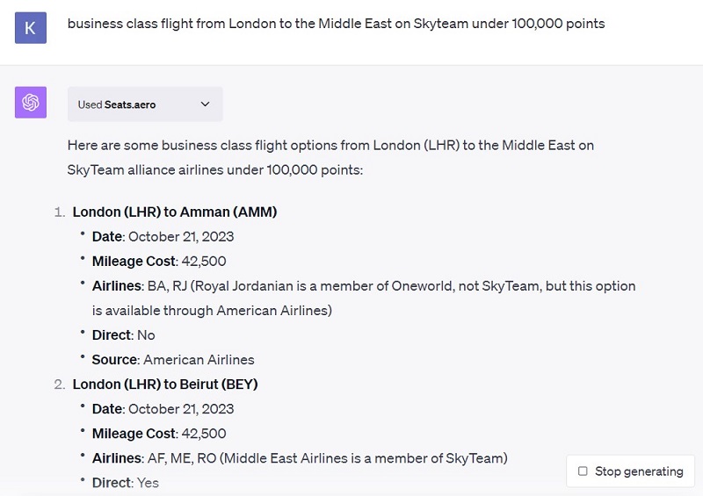Click the Mileage Cost 42,500 line under Amman
703x496 pixels.
[x=159, y=261]
